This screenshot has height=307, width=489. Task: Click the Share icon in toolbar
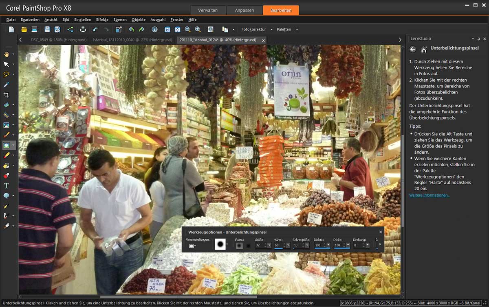pyautogui.click(x=70, y=29)
